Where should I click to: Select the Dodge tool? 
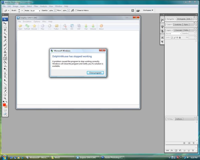(x=5, y=69)
